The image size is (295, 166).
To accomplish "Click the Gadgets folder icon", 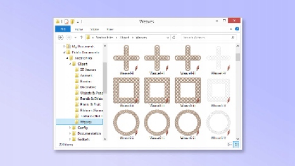I will [74, 139].
